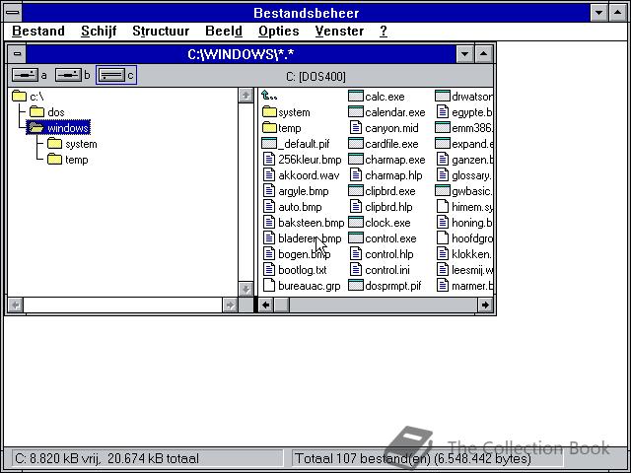Select the marmer bitmap file
The width and height of the screenshot is (631, 473).
464,286
